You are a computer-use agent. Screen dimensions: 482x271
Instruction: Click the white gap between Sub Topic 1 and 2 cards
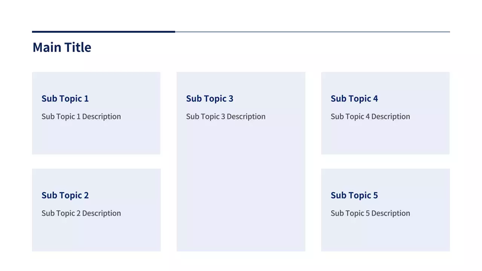coord(96,161)
